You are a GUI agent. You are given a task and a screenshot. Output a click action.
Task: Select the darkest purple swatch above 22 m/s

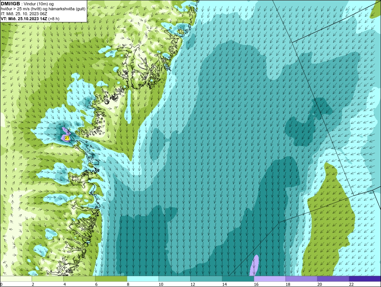[365, 279]
